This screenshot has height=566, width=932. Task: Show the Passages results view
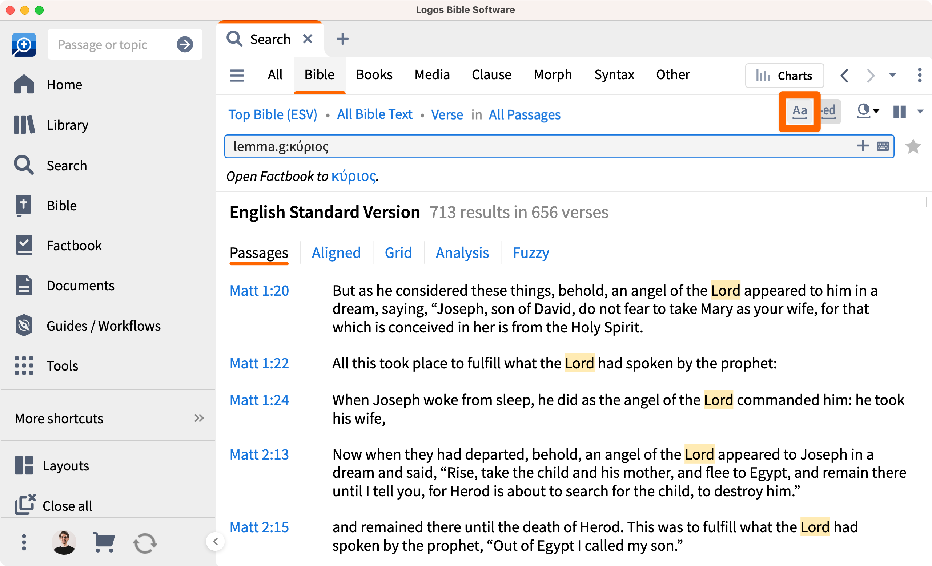coord(259,252)
